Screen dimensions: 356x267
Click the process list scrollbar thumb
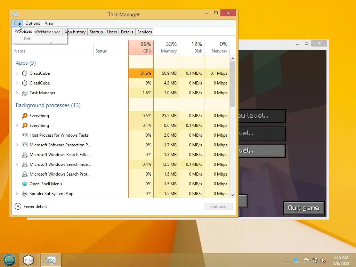pyautogui.click(x=233, y=84)
